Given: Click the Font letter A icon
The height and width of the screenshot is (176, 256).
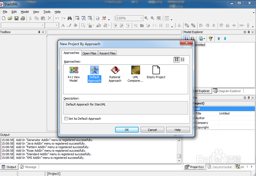Looking at the screenshot, I should [x=63, y=25].
